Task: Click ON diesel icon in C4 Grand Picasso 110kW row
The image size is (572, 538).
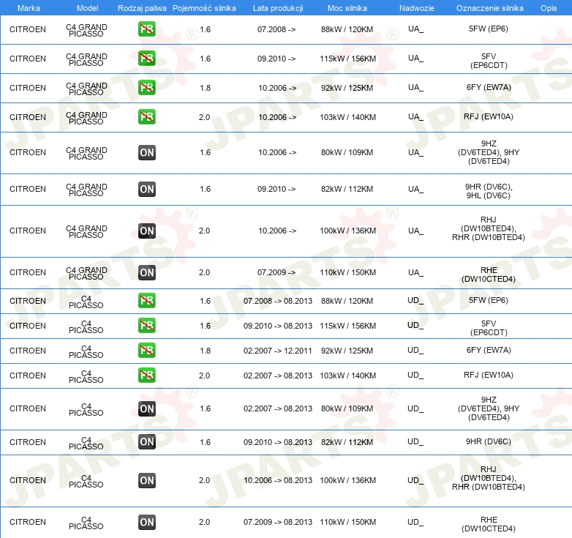Action: [147, 272]
